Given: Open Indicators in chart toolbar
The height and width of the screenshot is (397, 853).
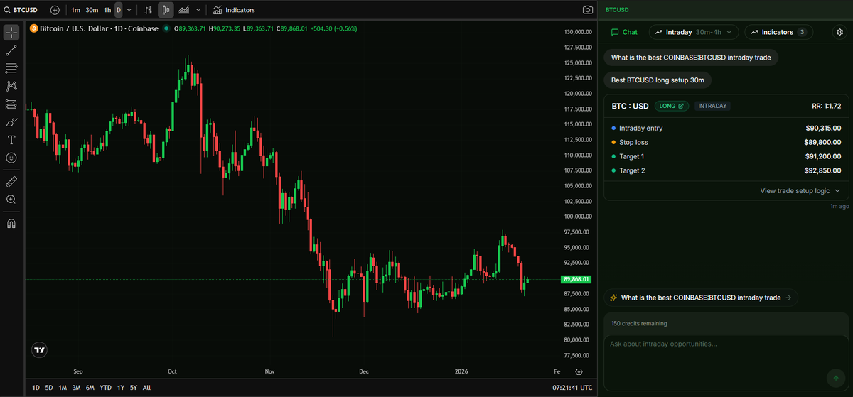Looking at the screenshot, I should 234,10.
